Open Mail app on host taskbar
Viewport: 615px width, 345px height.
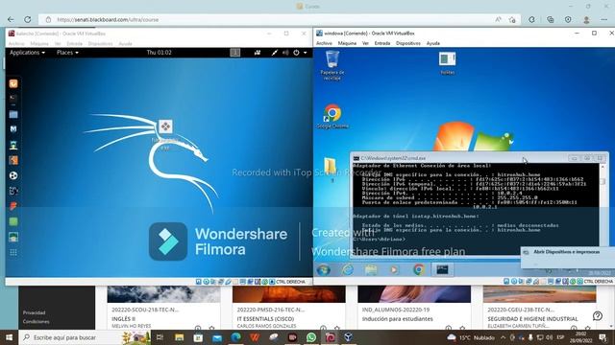[217, 337]
